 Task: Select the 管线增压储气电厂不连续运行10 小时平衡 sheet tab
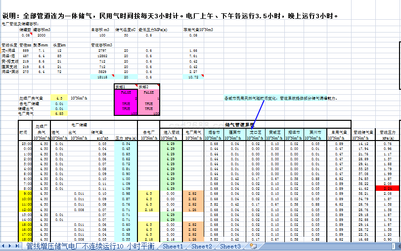[90, 246]
